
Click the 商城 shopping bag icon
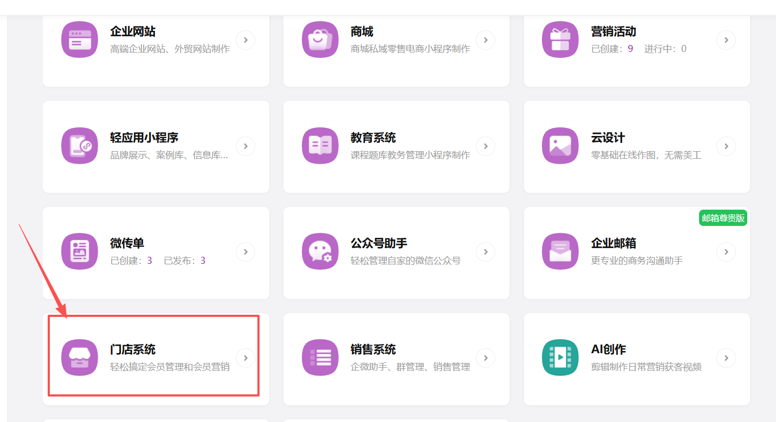(x=320, y=40)
